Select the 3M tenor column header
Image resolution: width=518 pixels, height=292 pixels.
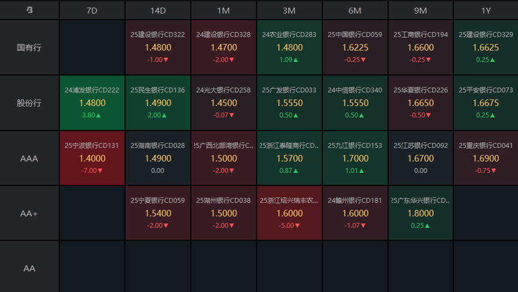coord(289,10)
